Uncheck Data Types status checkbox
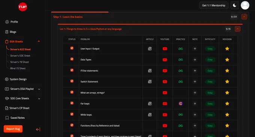255x137 pixels. [72, 59]
